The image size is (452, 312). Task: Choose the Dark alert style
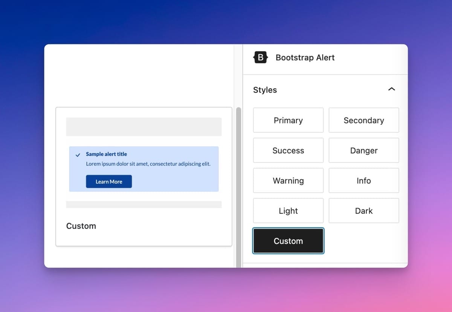coord(363,211)
